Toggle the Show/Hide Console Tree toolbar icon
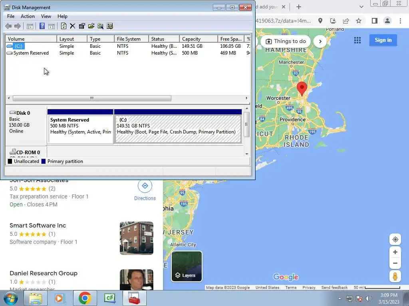 (30, 26)
